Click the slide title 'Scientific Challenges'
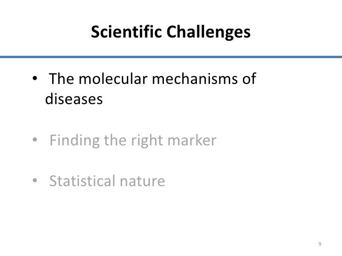Screen dimensions: 342x256 click(170, 32)
